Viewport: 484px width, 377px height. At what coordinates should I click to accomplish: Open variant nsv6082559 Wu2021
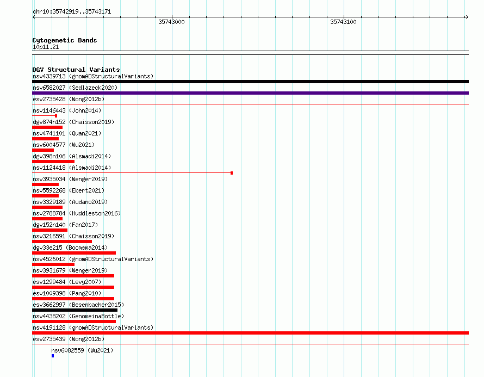tap(82, 350)
